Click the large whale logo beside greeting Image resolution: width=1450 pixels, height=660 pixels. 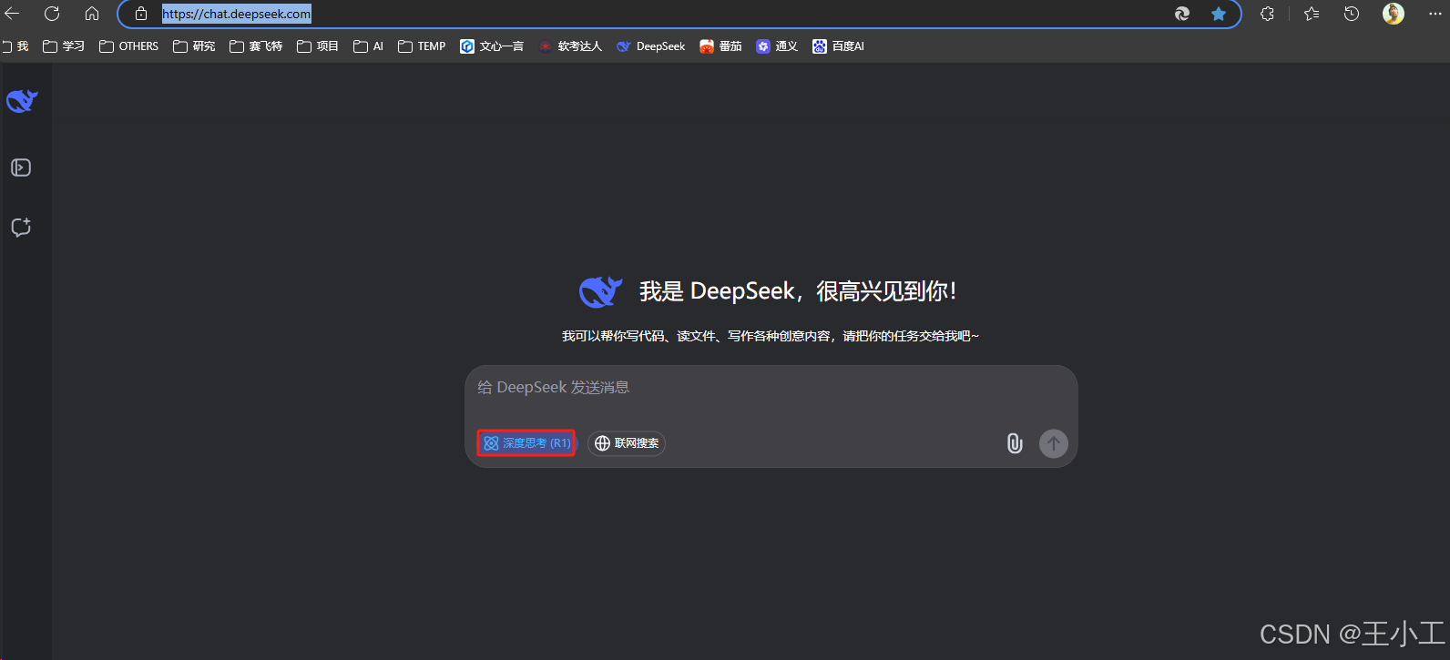(x=600, y=291)
